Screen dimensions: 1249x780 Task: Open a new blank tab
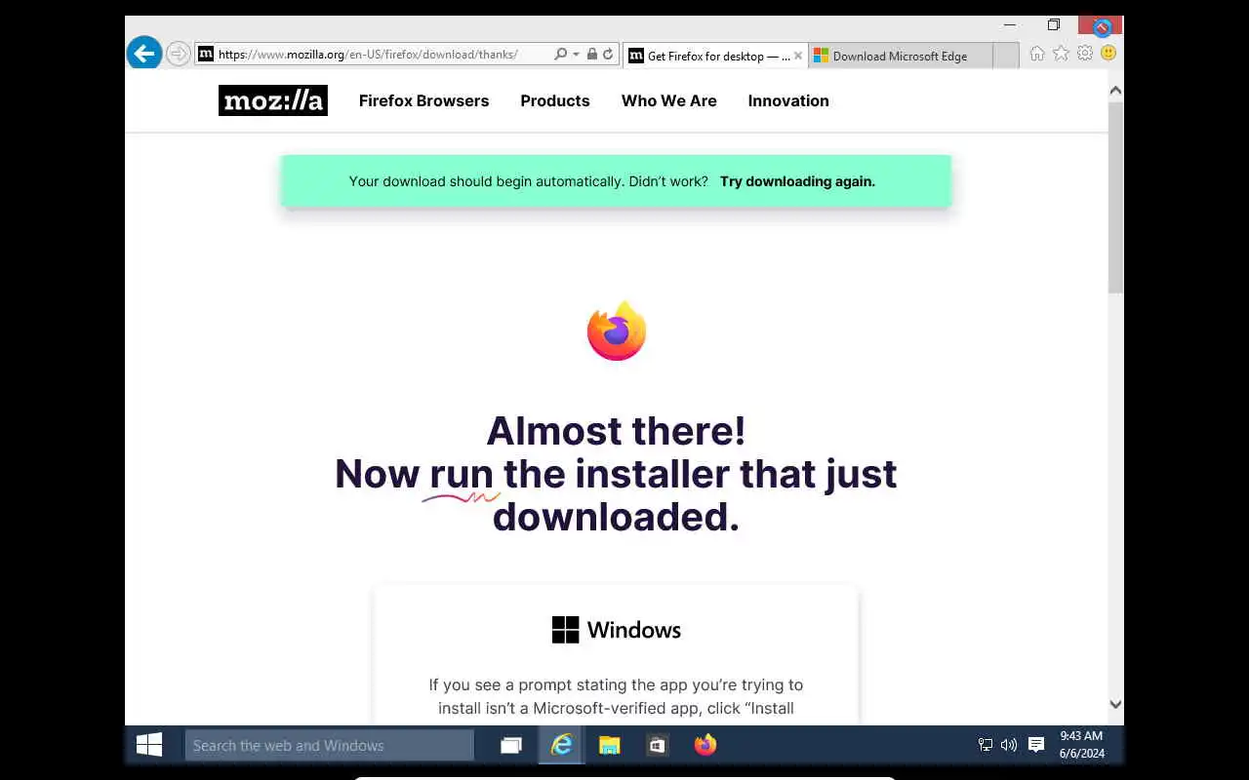[1006, 56]
